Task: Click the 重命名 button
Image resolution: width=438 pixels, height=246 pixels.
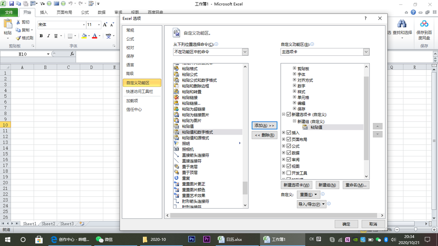Action: click(356, 185)
